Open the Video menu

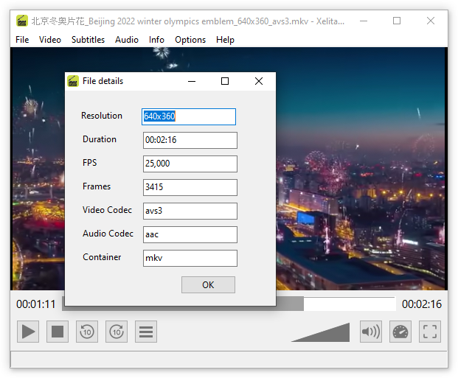click(50, 40)
